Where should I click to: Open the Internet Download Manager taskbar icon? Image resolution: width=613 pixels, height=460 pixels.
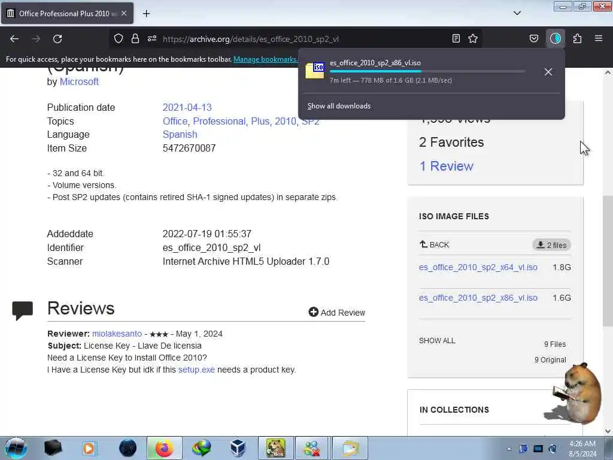201,448
